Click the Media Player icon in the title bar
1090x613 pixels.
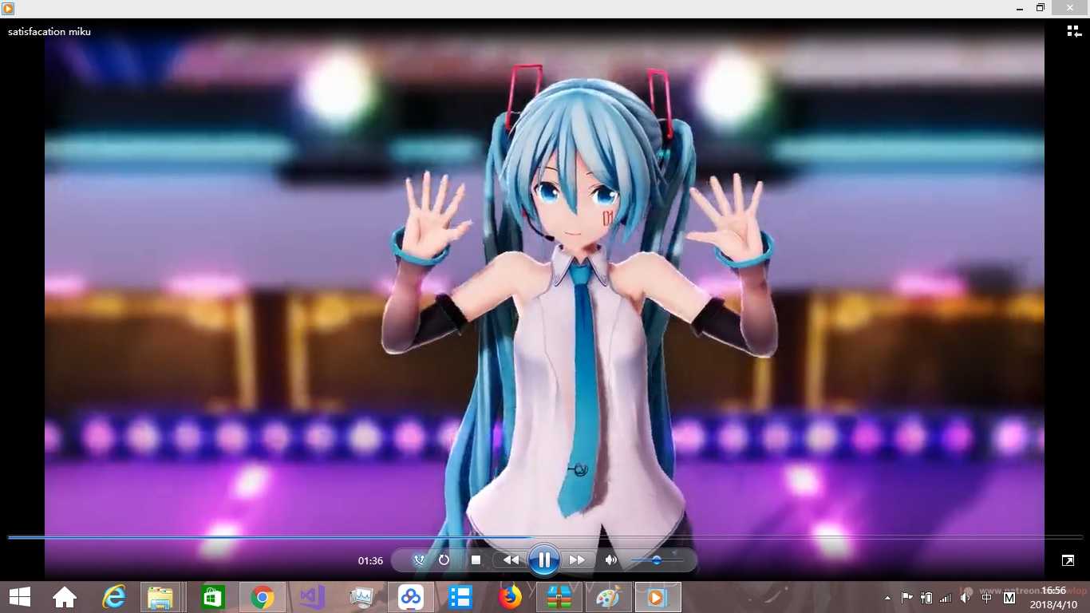[8, 8]
